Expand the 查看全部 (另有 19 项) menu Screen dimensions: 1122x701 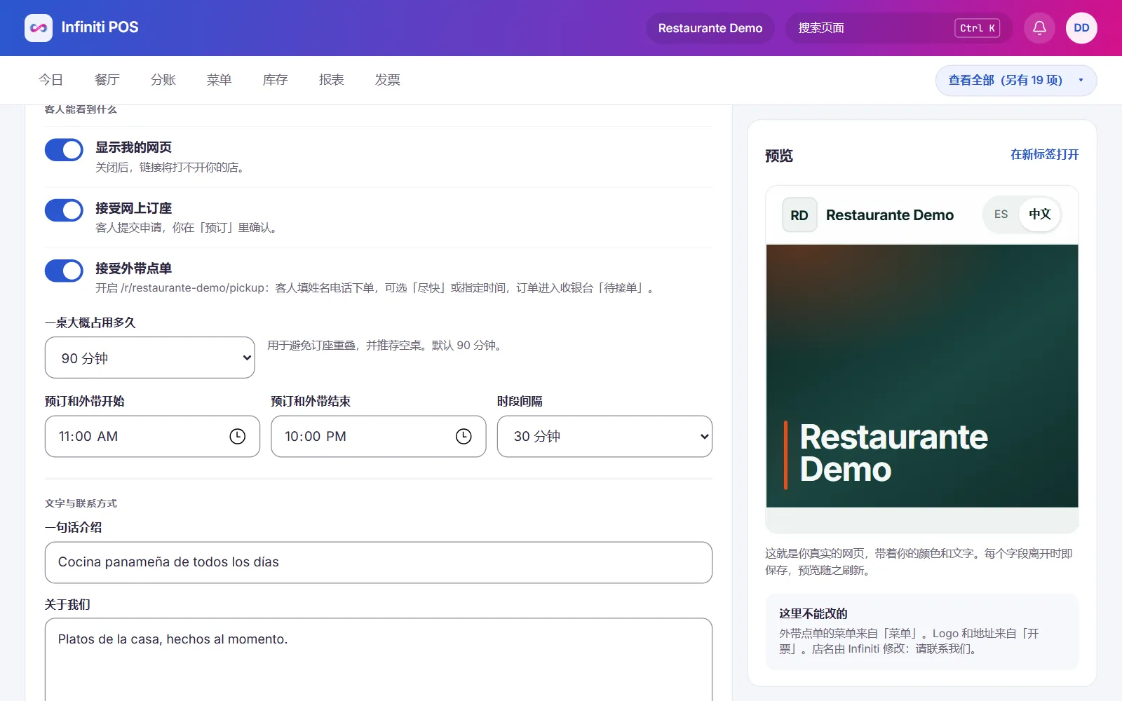click(x=1016, y=81)
